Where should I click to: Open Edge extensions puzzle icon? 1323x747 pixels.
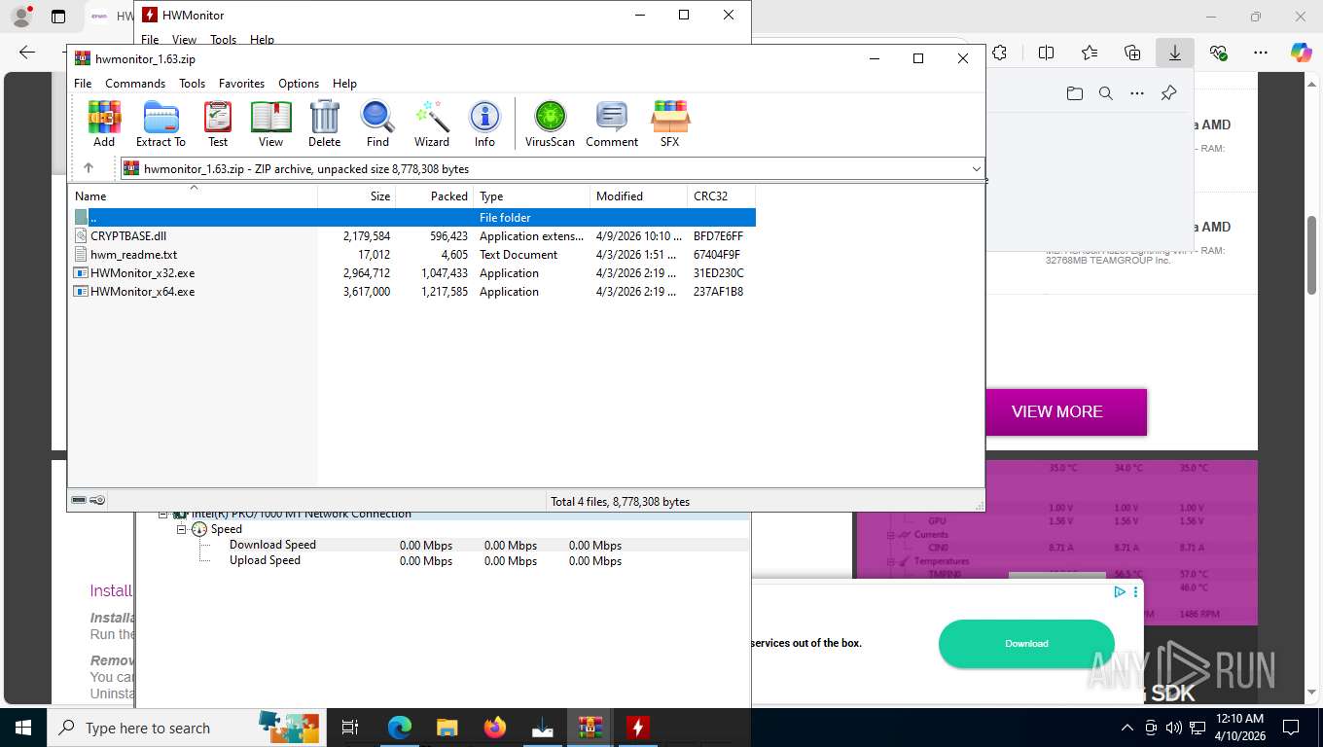[x=999, y=53]
